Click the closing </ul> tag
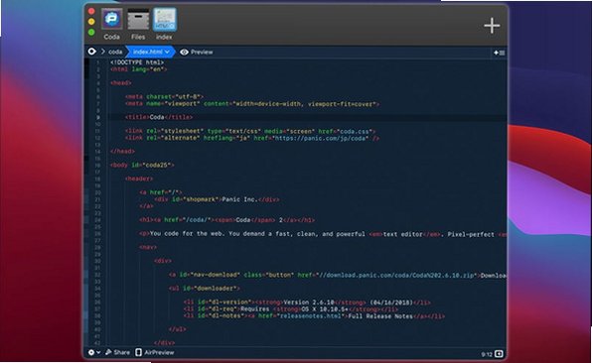 tap(178, 329)
